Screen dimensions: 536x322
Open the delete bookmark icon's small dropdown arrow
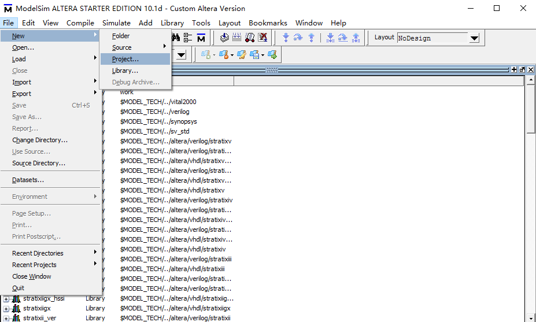tap(232, 55)
